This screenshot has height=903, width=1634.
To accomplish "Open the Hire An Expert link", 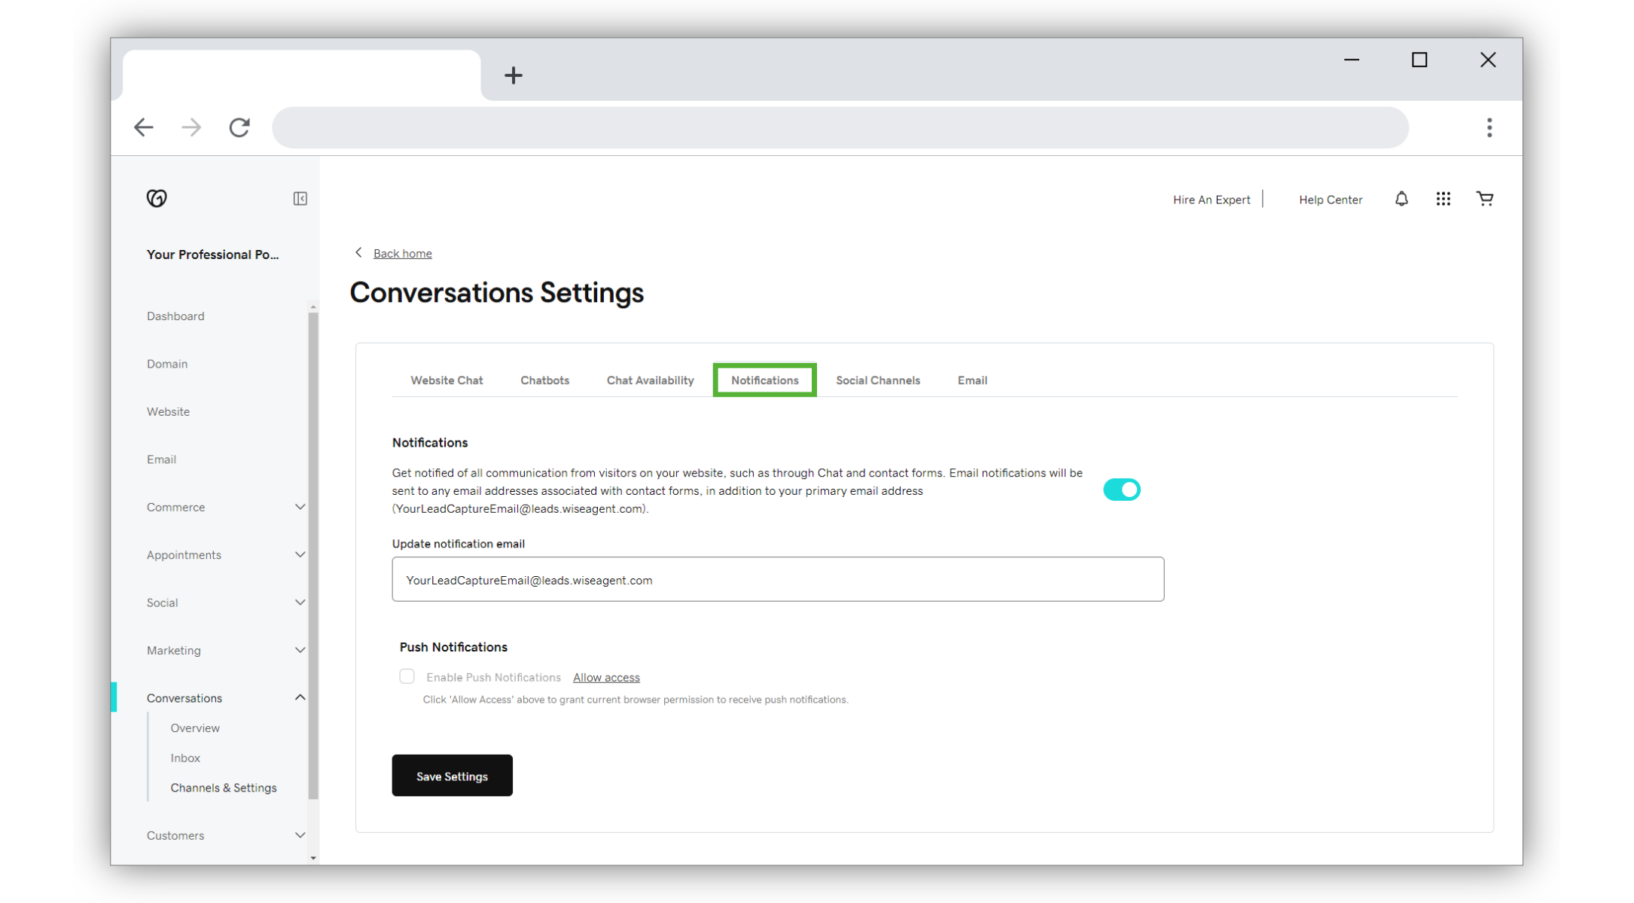I will tap(1211, 200).
